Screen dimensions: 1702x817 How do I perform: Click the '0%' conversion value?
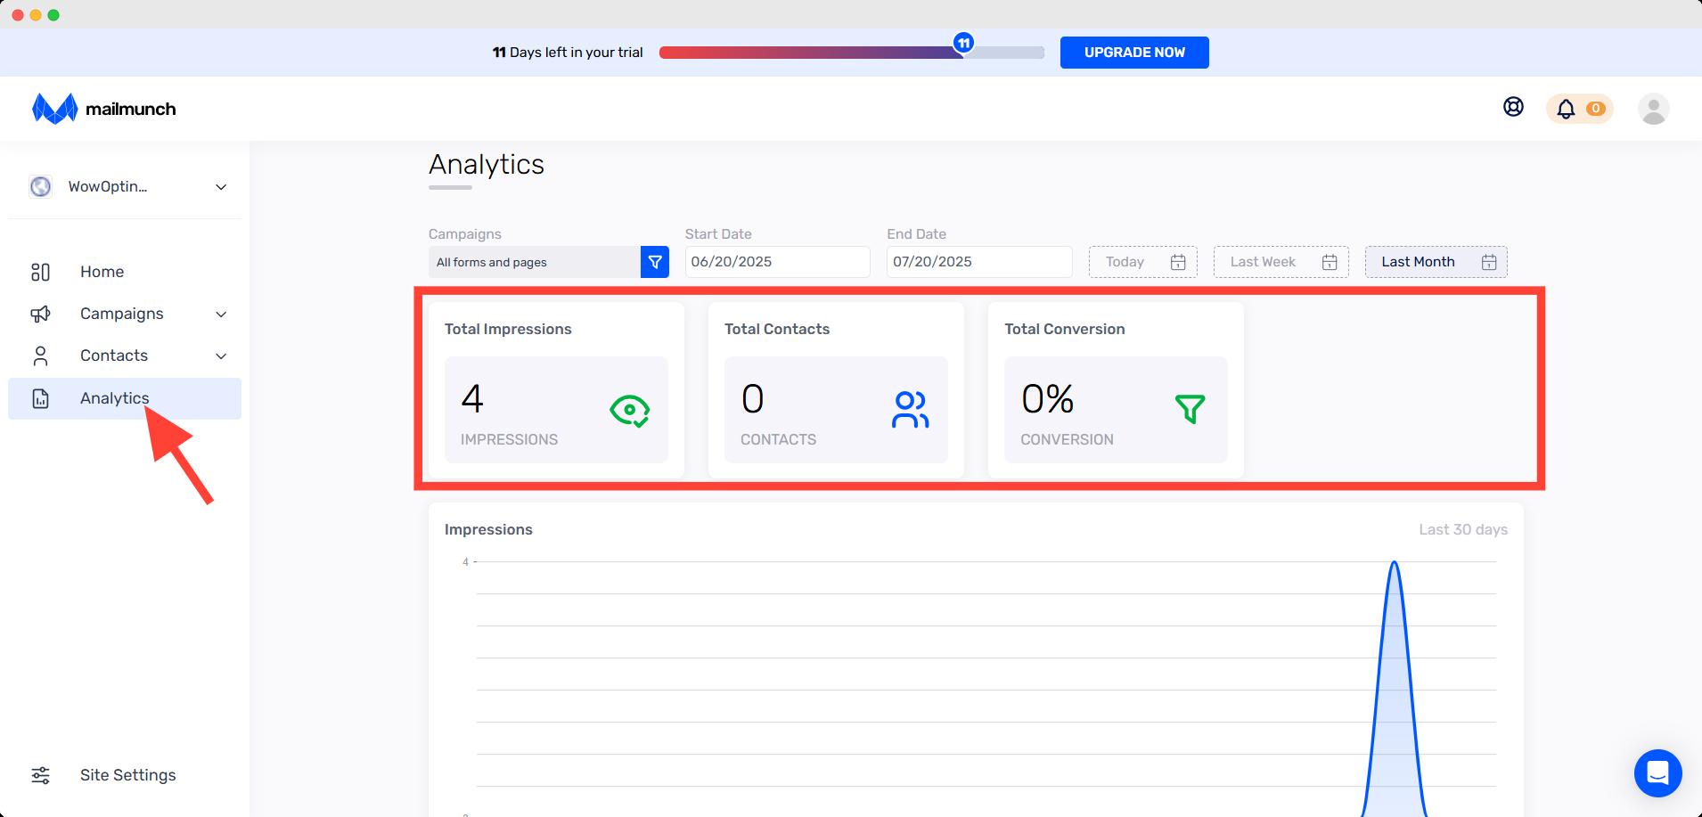(1048, 399)
